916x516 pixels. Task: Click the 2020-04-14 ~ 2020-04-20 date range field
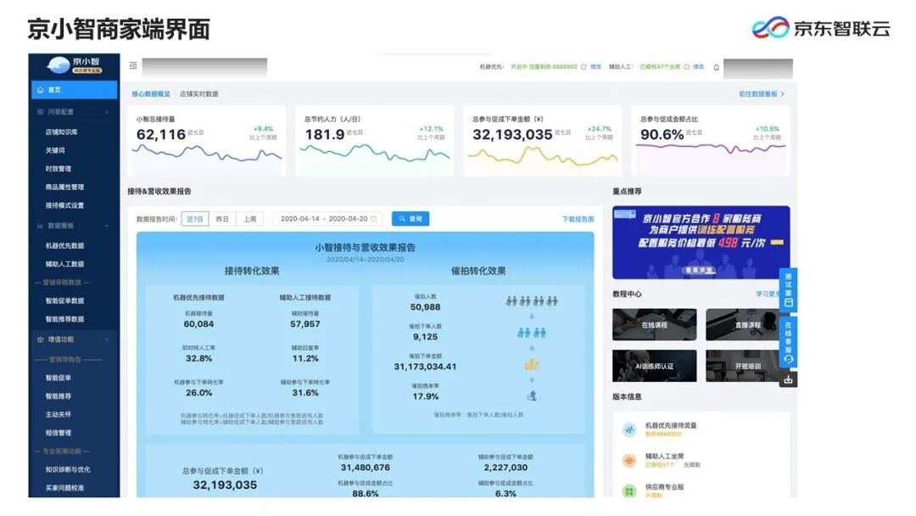(327, 219)
